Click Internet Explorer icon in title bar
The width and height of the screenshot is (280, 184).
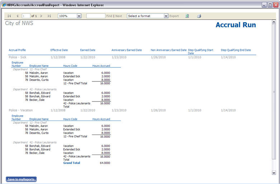point(4,5)
